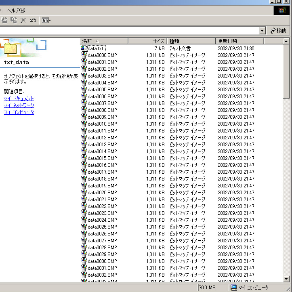Screen dimensions: 292x292
Task: Expand the address bar dropdown arrow
Action: 262,31
